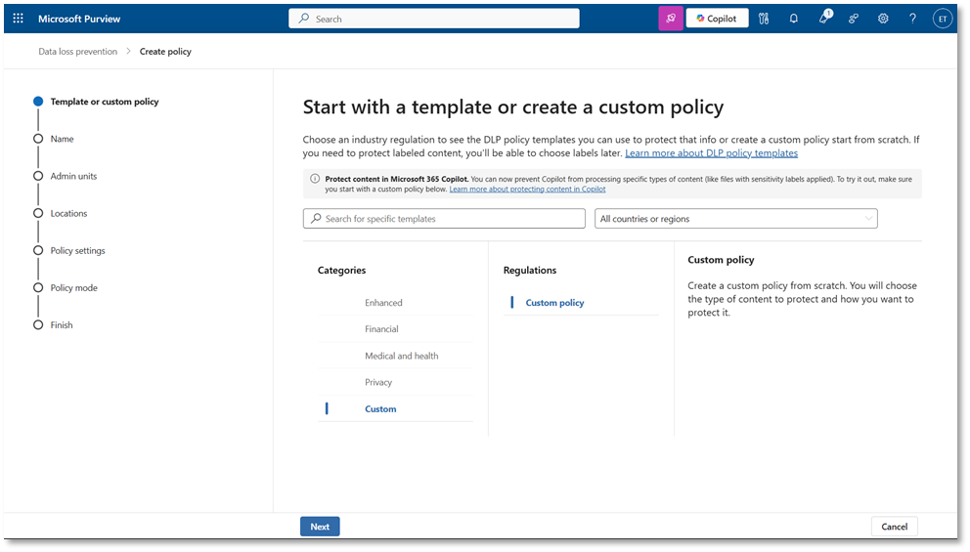Select the Financial category
The width and height of the screenshot is (970, 552).
pyautogui.click(x=381, y=329)
